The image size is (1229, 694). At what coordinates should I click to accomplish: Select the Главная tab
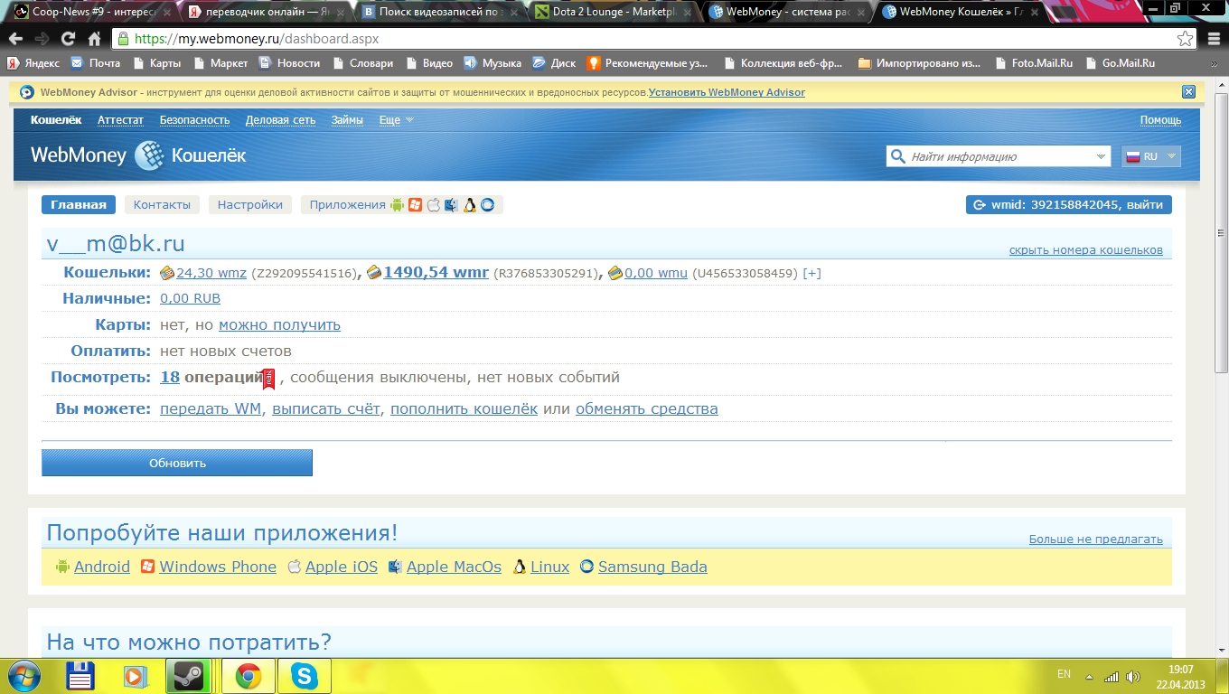coord(79,205)
